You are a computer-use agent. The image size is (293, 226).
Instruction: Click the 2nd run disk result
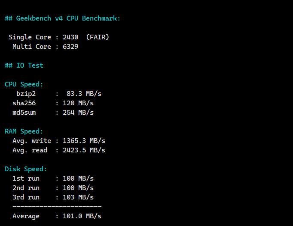tap(78, 188)
